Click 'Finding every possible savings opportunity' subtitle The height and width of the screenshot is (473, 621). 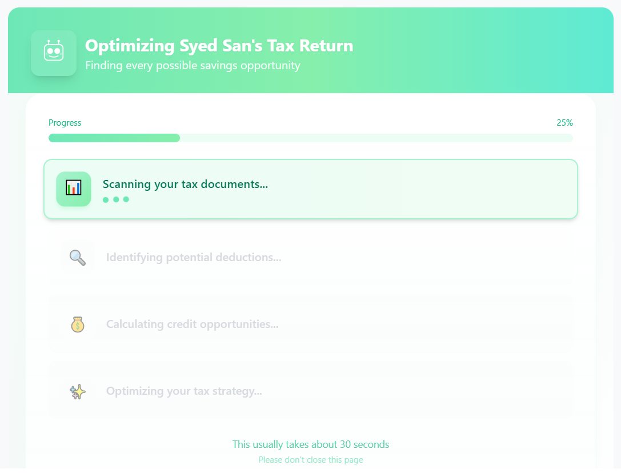[x=193, y=65]
